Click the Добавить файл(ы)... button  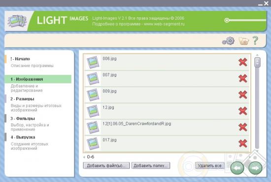click(106, 165)
